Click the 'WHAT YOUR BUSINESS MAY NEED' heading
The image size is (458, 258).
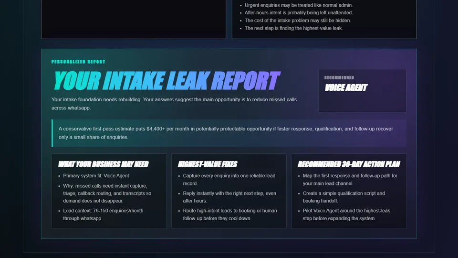[104, 164]
